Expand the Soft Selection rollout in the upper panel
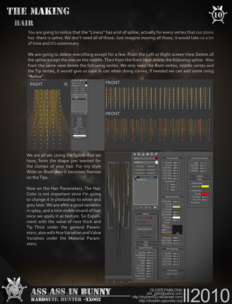This screenshot has height=304, width=232. [x=79, y=123]
